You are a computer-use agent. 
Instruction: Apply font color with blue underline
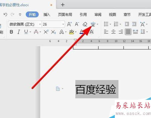coord(81,32)
